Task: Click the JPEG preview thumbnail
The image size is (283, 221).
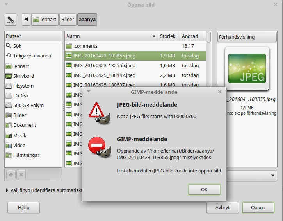Action: coord(247,68)
